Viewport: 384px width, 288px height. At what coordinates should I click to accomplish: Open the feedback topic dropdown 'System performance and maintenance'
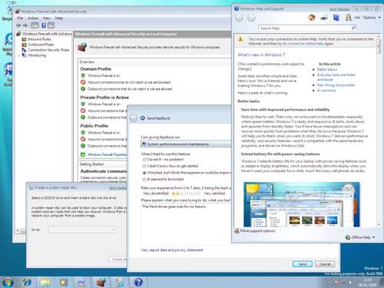186,144
